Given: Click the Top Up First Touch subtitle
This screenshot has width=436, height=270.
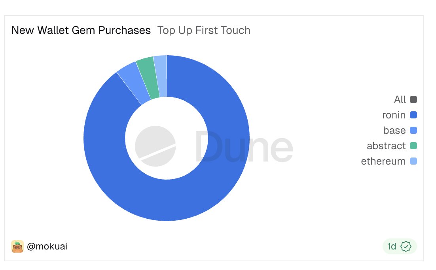Looking at the screenshot, I should coord(204,30).
